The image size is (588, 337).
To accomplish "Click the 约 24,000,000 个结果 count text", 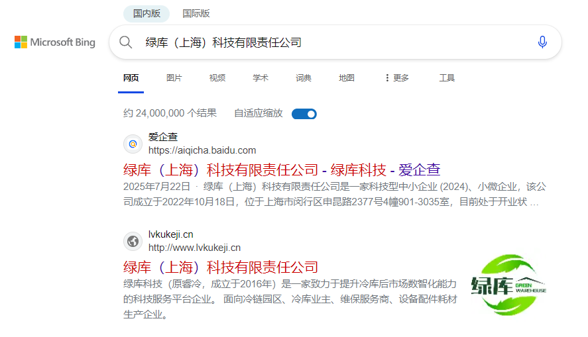I will [170, 113].
